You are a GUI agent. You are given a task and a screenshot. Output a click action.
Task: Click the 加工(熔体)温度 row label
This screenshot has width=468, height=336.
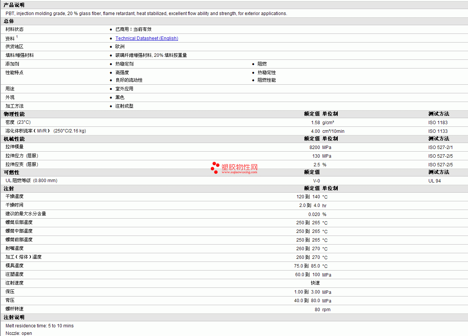coord(23,257)
